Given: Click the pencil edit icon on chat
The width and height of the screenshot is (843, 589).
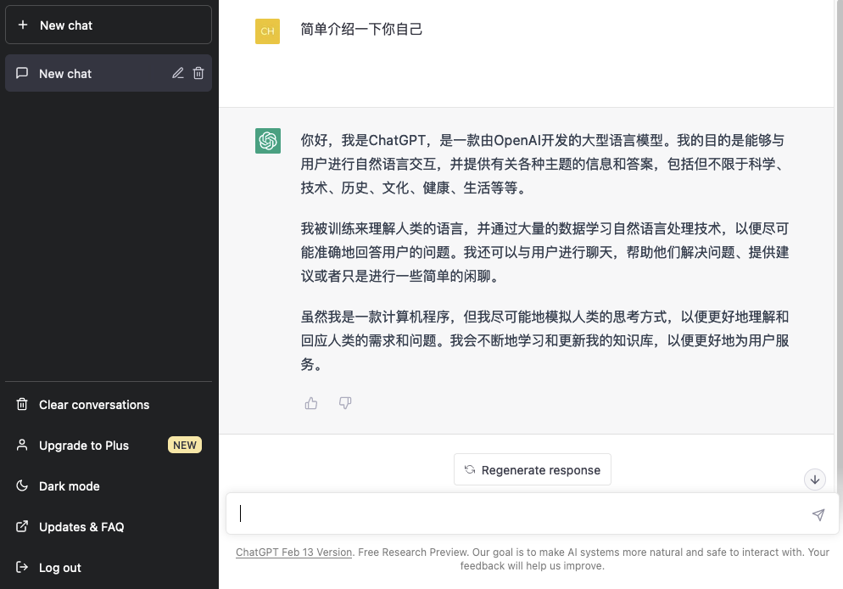Looking at the screenshot, I should point(178,74).
